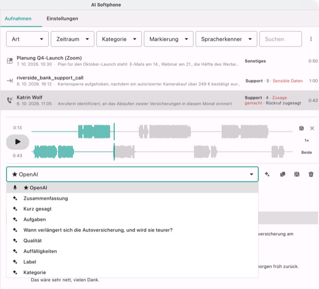Click the Sonstiges category label
The height and width of the screenshot is (289, 319).
(x=255, y=61)
